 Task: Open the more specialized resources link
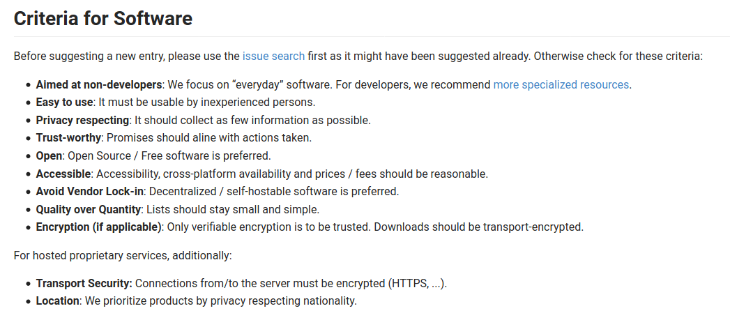[561, 84]
